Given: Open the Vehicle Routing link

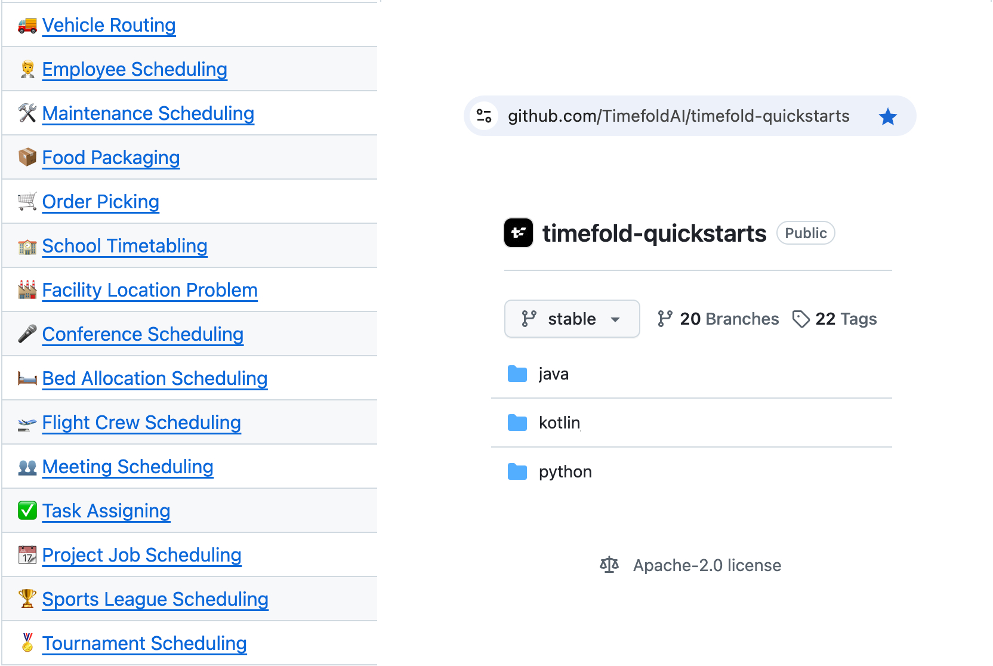Looking at the screenshot, I should coord(109,25).
